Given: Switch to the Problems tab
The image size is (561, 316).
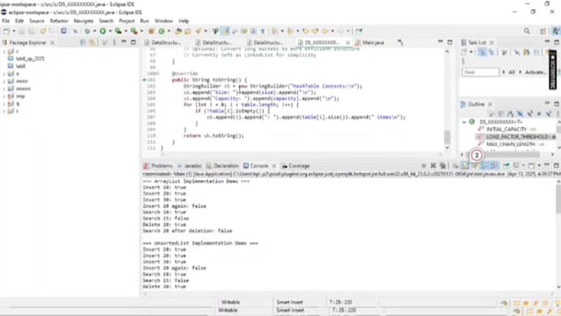Looking at the screenshot, I should click(158, 166).
